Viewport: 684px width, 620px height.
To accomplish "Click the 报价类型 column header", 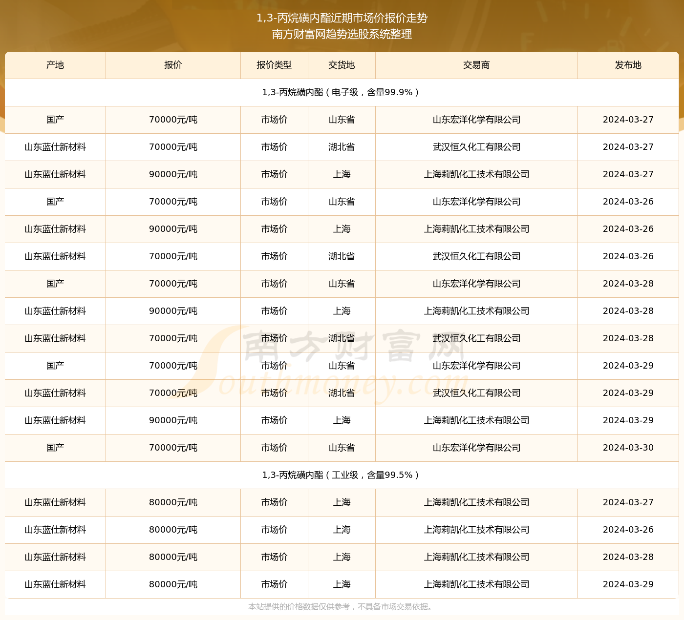I will (x=274, y=65).
